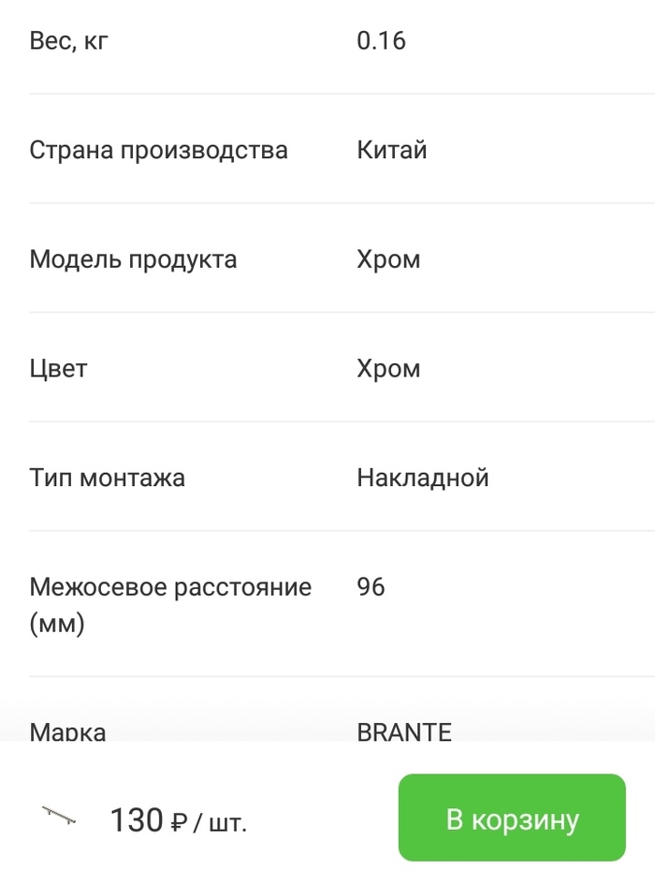Viewport: 655px width, 885px height.
Task: Click the 96 spacing value
Action: [371, 587]
